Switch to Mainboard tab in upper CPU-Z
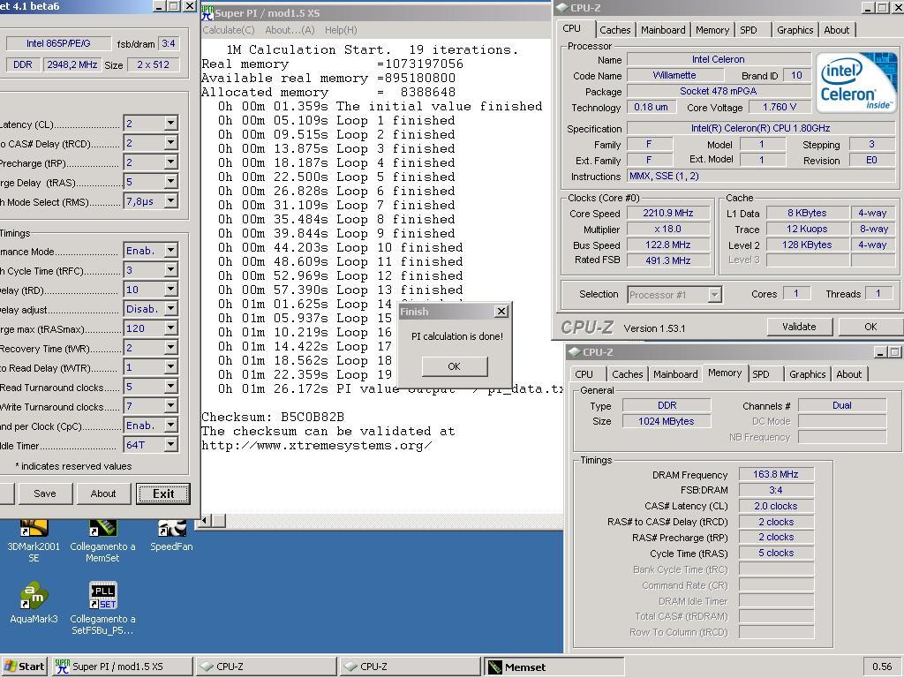This screenshot has height=678, width=904. click(x=663, y=30)
